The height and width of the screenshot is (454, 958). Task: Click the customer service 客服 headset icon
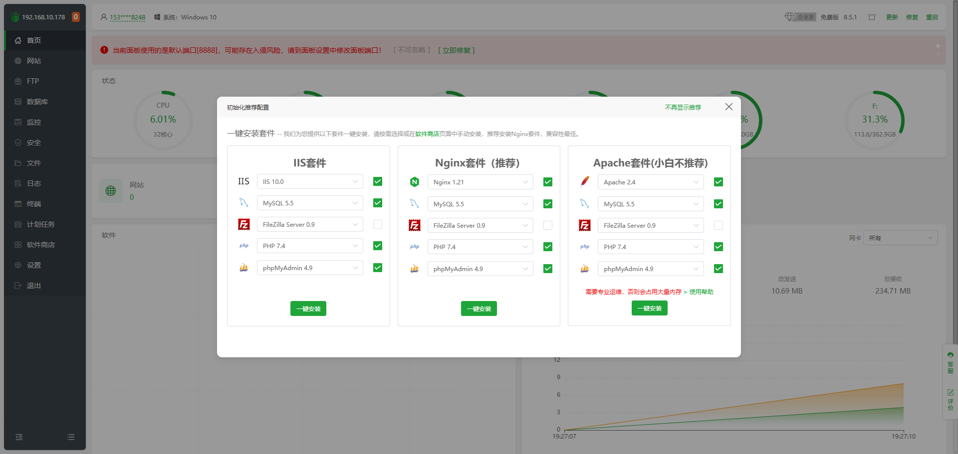[950, 355]
